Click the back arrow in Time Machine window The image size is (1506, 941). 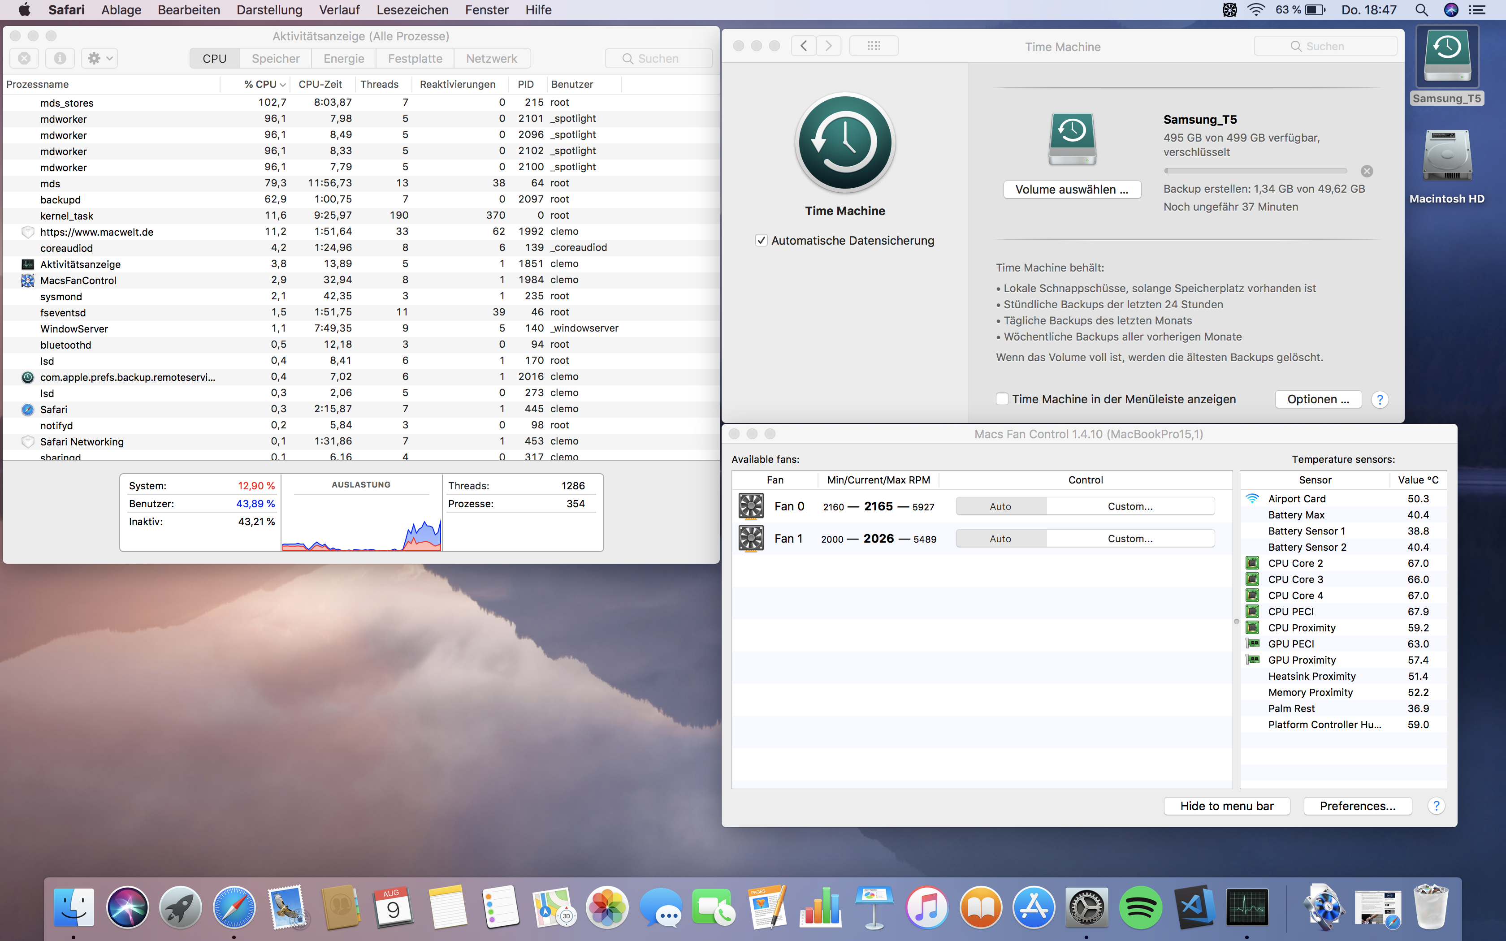pyautogui.click(x=803, y=46)
